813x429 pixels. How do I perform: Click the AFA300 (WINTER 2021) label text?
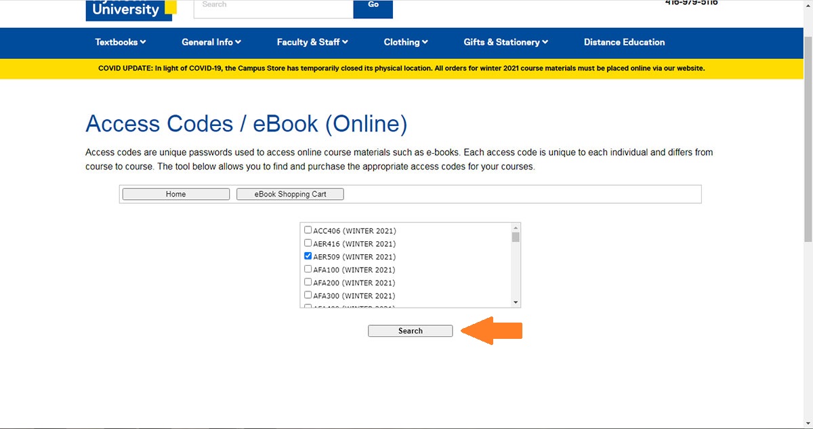[354, 295]
